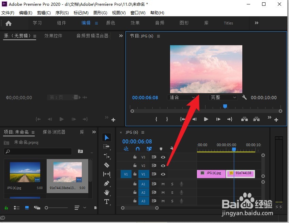Open the 媒体浏览器 panel tab
This screenshot has height=223, width=289.
(54, 132)
